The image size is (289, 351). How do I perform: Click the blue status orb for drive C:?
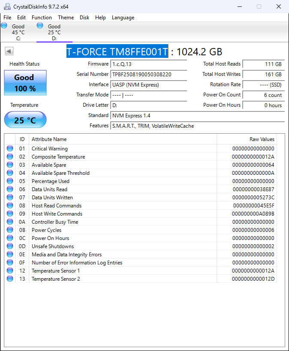click(4, 25)
